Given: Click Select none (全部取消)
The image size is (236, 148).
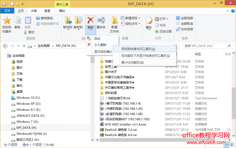Looking at the screenshot, I should (185, 24).
